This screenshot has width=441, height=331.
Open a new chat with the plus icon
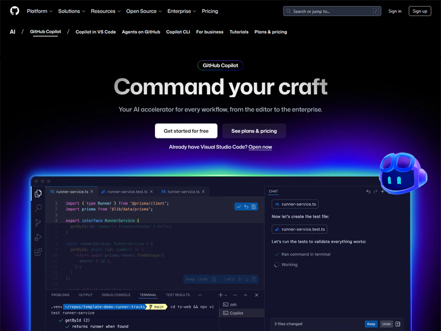point(383,191)
